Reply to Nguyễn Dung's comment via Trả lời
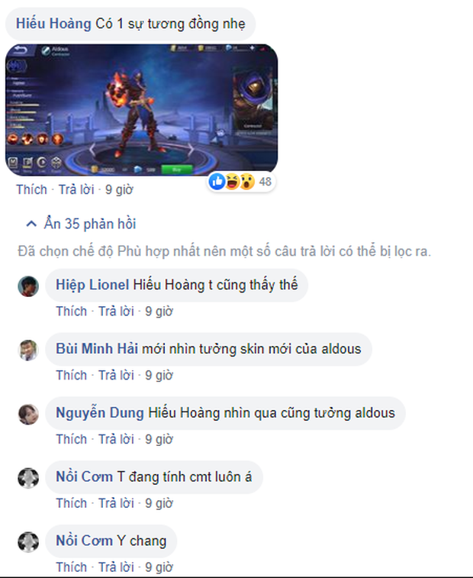473x578 pixels. coord(116,439)
